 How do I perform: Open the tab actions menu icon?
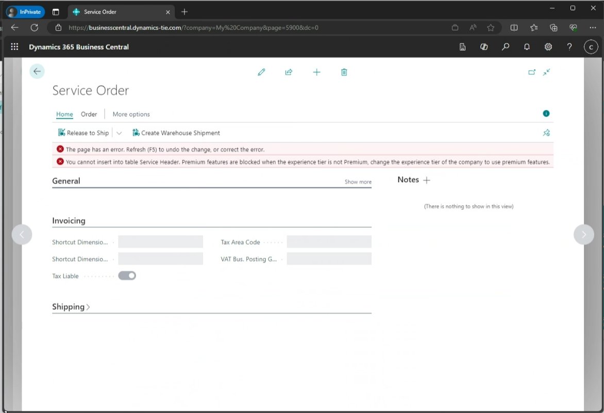[x=56, y=12]
